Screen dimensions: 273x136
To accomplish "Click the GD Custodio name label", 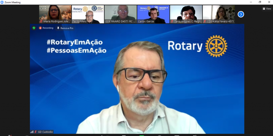I will tap(45, 132).
